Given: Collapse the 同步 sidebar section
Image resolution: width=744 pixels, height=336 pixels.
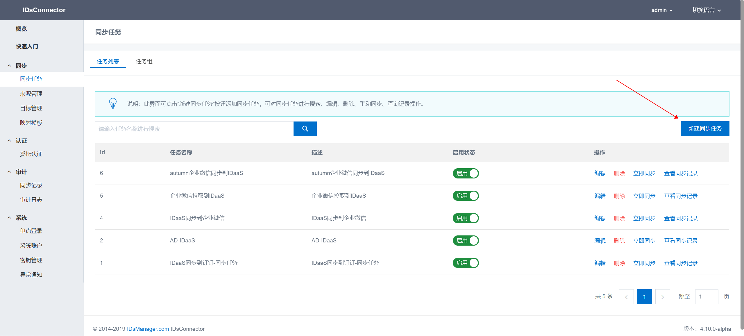Looking at the screenshot, I should point(9,66).
